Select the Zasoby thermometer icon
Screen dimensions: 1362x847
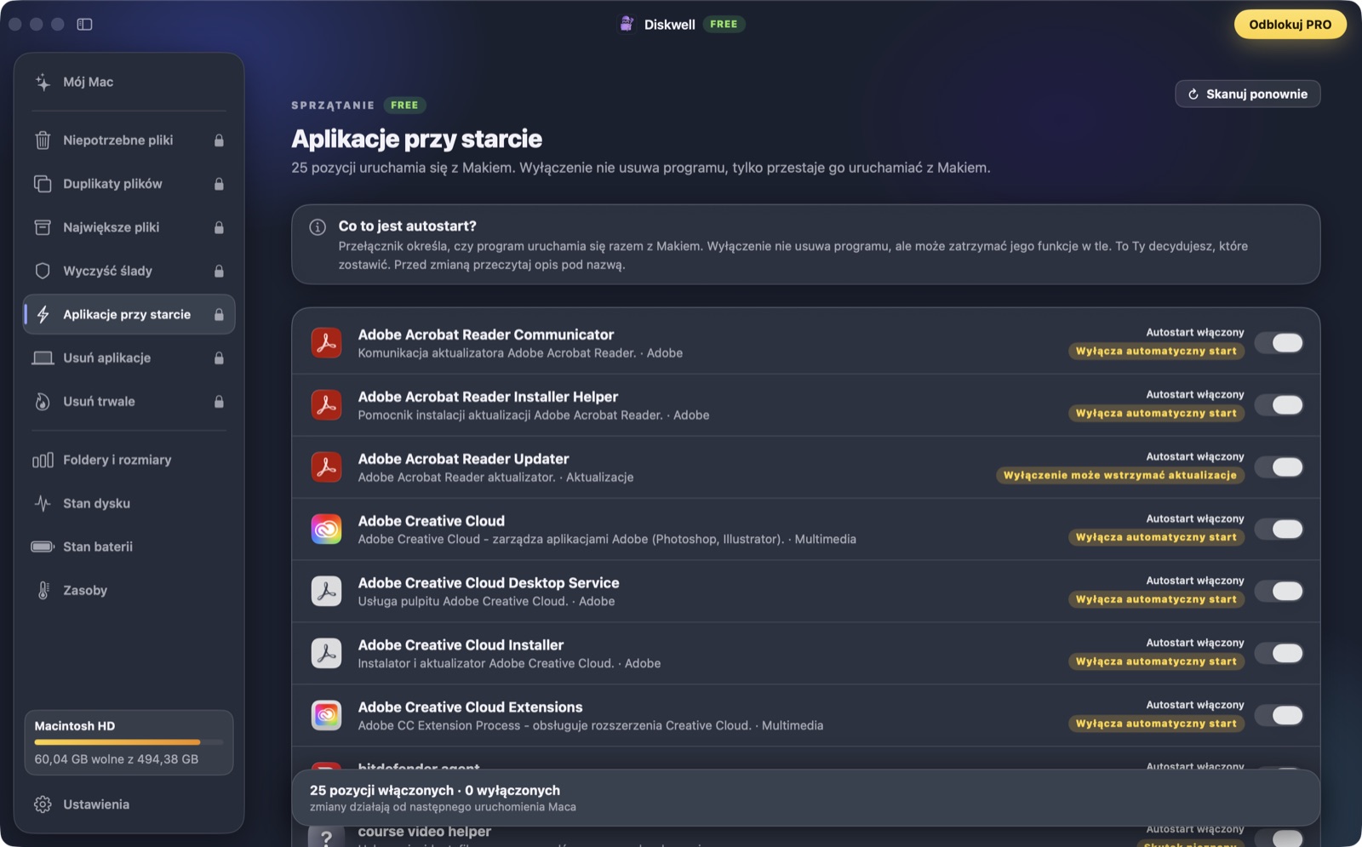(43, 590)
